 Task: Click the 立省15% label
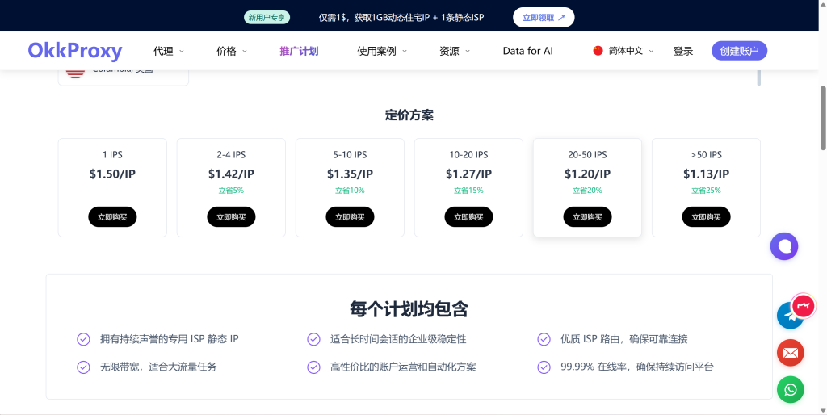coord(469,191)
